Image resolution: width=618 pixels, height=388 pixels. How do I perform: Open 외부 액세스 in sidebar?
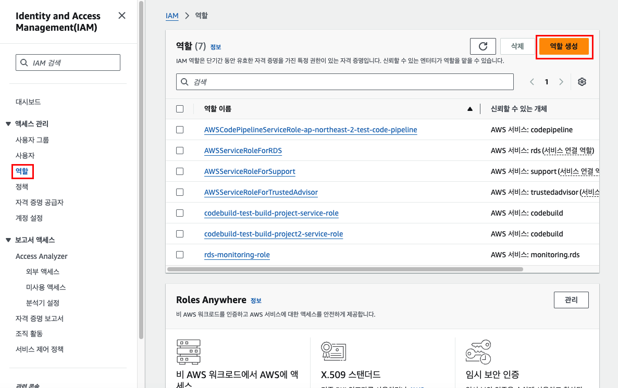(x=43, y=272)
